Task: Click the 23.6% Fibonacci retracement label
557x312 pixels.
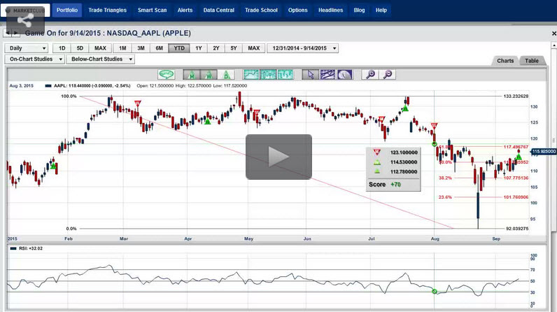Action: [x=445, y=197]
